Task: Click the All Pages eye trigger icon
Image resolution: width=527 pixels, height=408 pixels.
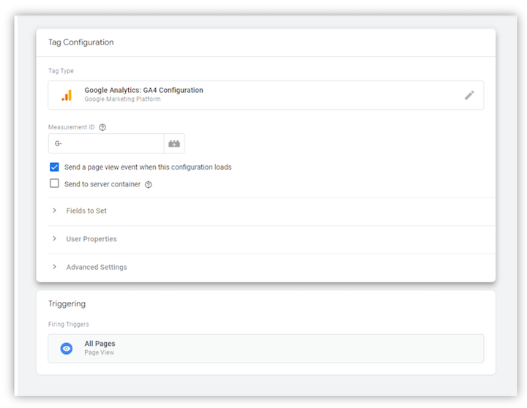Action: 67,349
